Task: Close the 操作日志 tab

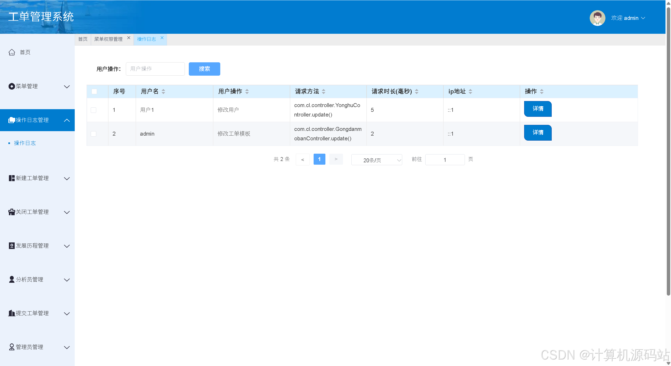Action: tap(162, 38)
